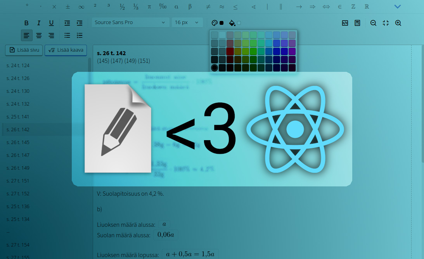Open the code view icon

345,23
